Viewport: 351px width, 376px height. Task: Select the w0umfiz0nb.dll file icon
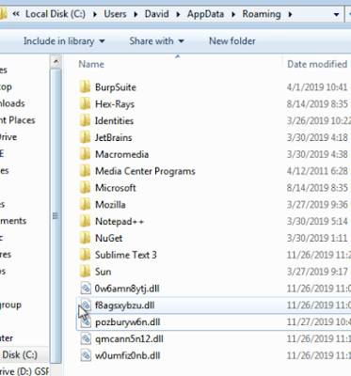[x=86, y=355]
